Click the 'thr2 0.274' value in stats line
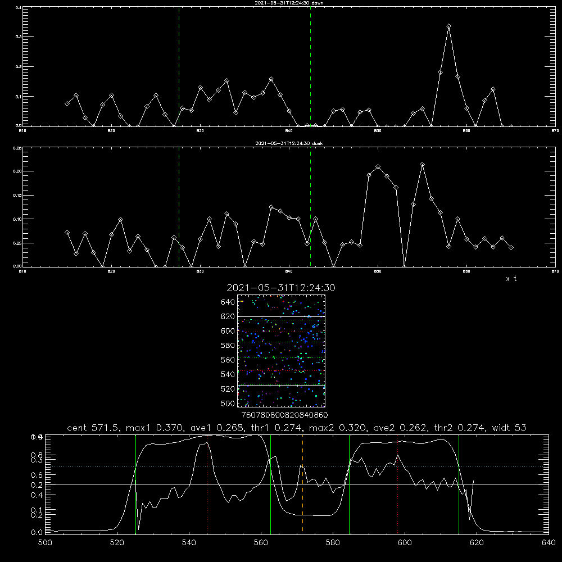 click(460, 428)
